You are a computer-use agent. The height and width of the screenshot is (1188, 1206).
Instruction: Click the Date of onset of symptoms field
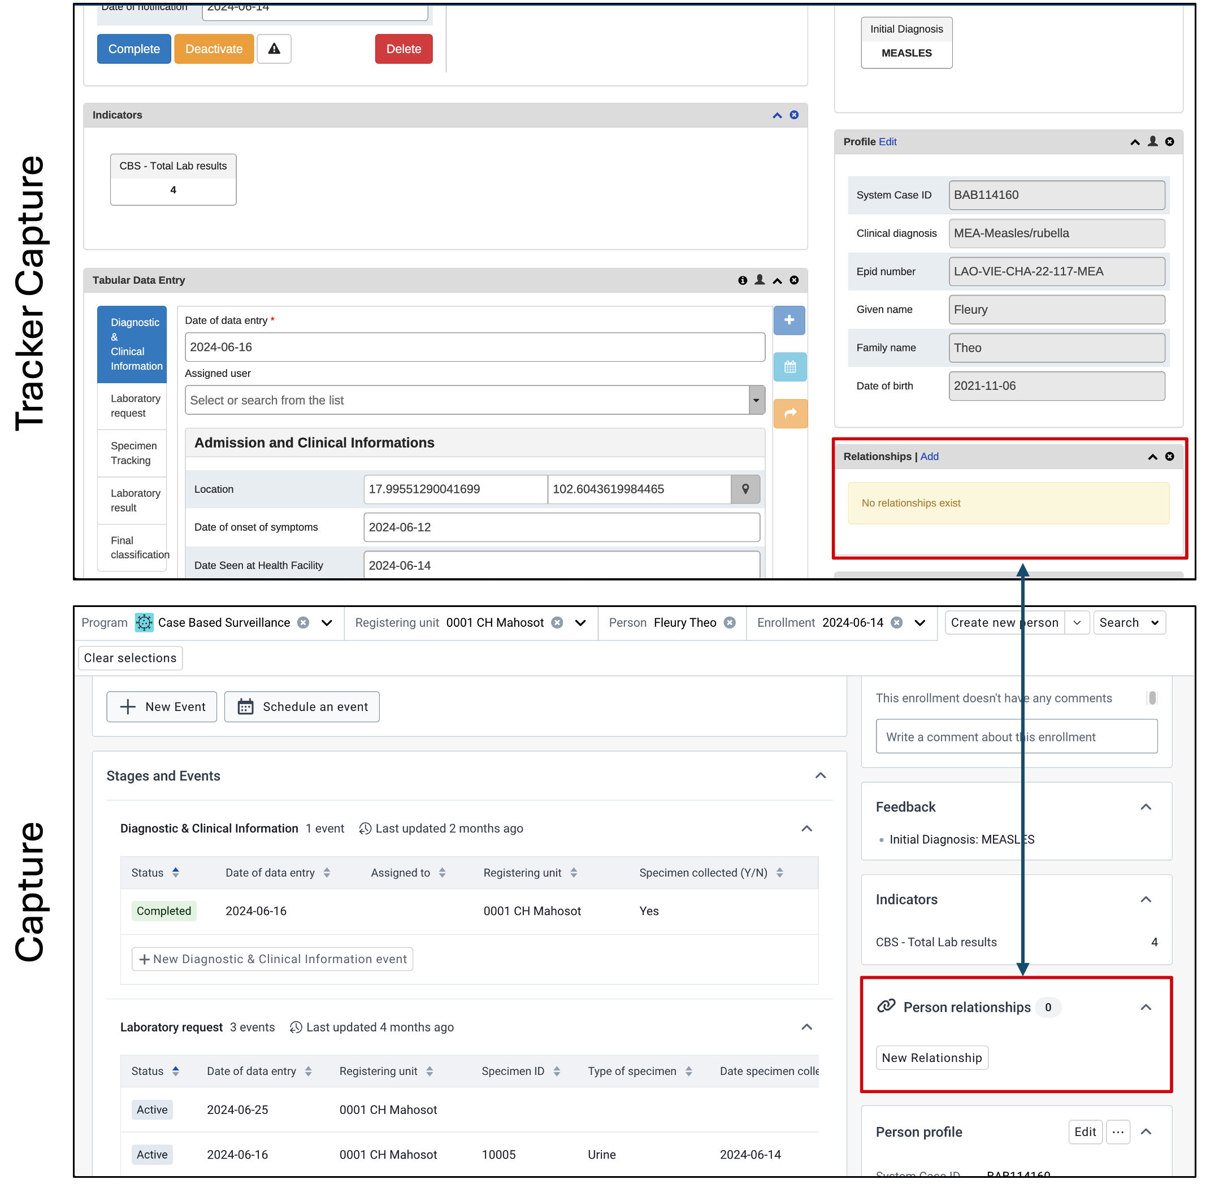[562, 527]
